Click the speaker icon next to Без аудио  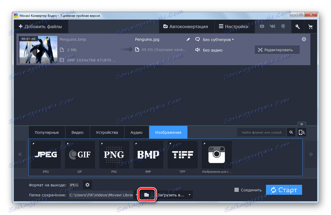(197, 50)
